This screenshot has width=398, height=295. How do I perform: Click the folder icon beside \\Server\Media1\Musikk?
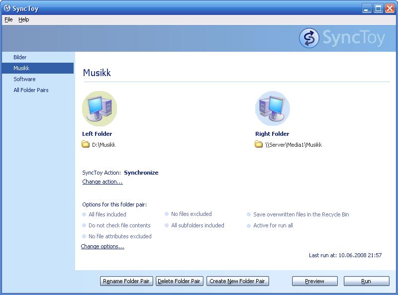pyautogui.click(x=258, y=144)
